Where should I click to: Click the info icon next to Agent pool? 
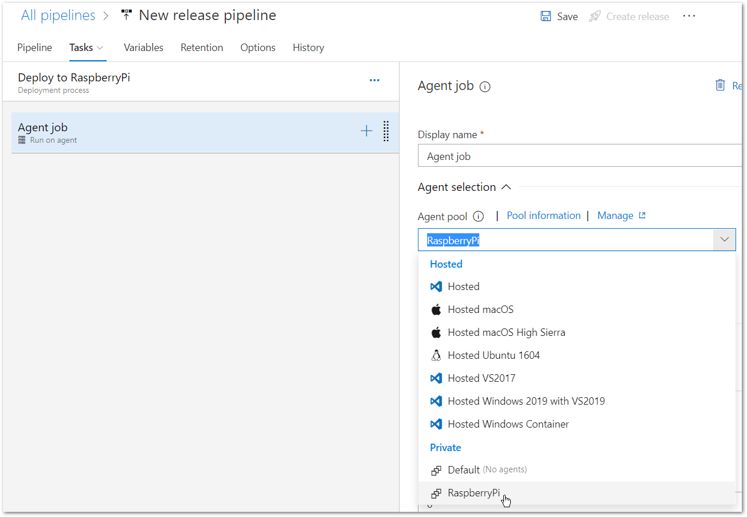(479, 216)
